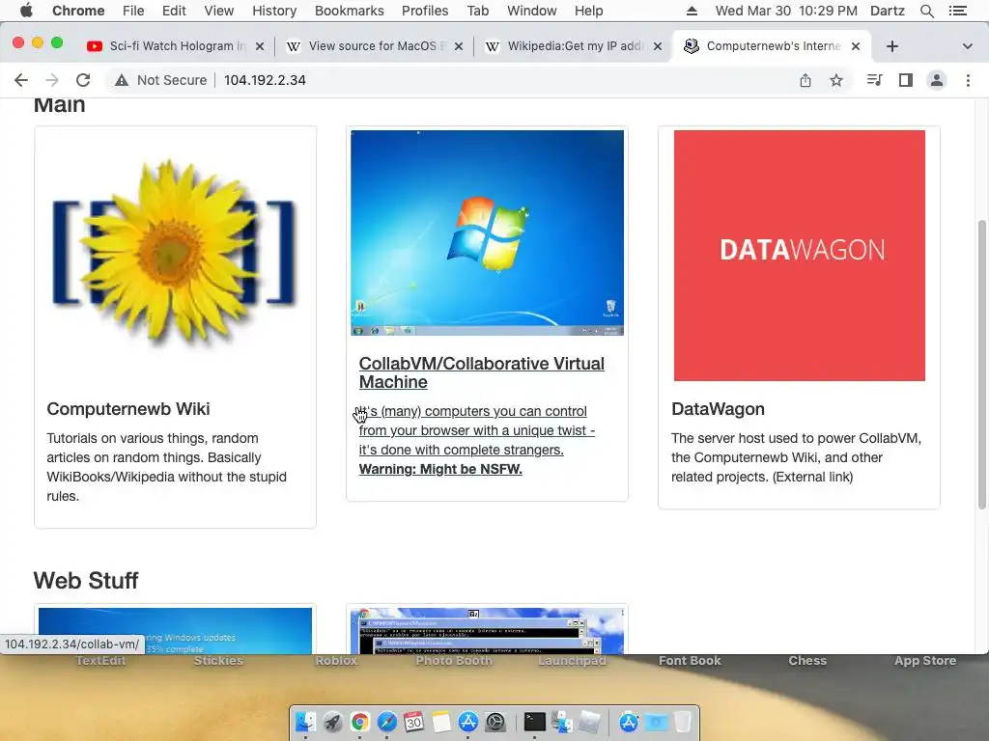Share this page via share icon
Screen dimensions: 989x741
805,80
